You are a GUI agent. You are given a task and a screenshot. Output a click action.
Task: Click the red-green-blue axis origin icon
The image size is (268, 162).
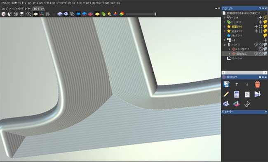tap(42, 14)
